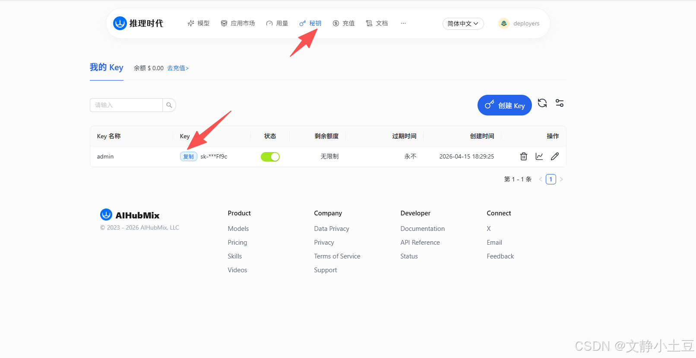Click the 创建 Key button
This screenshot has height=358, width=696.
(x=505, y=105)
